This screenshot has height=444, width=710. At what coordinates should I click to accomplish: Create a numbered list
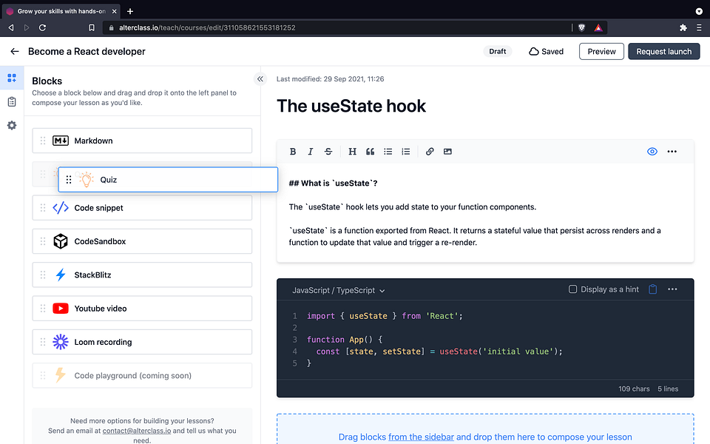point(406,151)
